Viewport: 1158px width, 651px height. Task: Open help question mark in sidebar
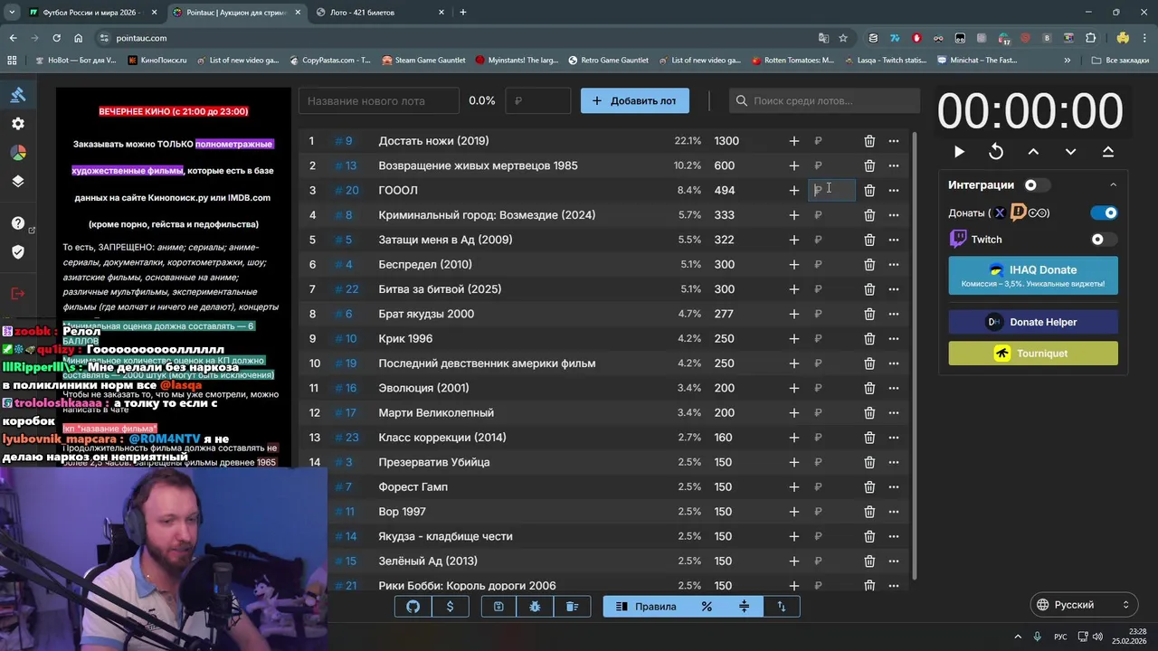coord(18,223)
